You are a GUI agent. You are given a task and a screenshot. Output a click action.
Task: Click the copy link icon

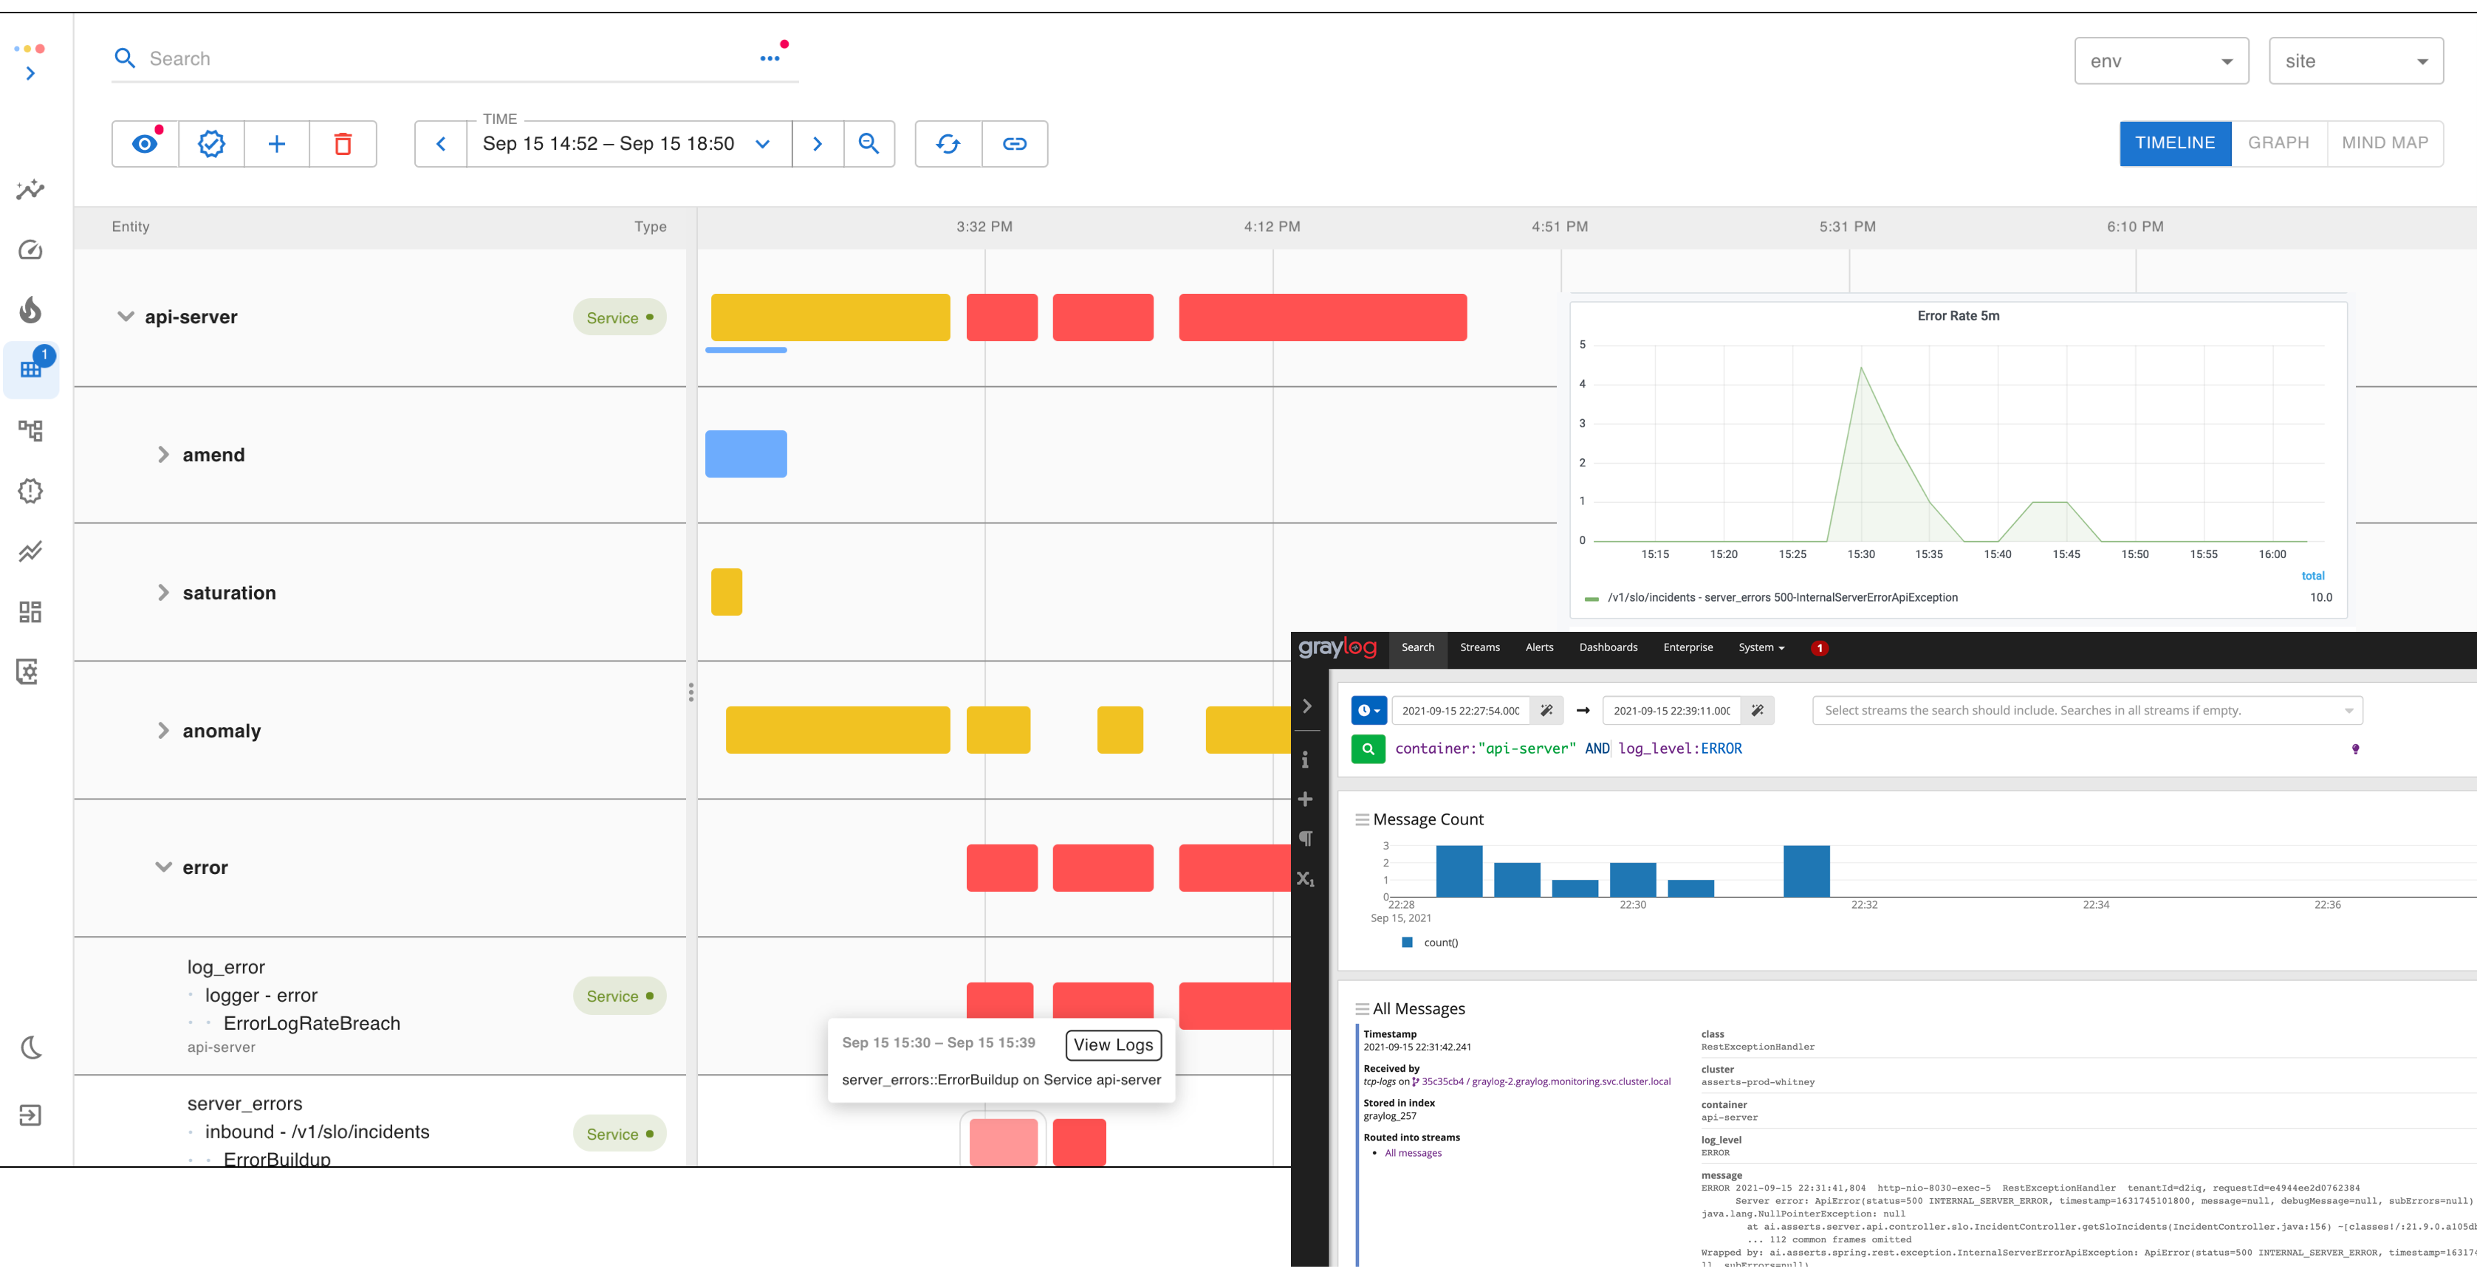tap(1015, 144)
